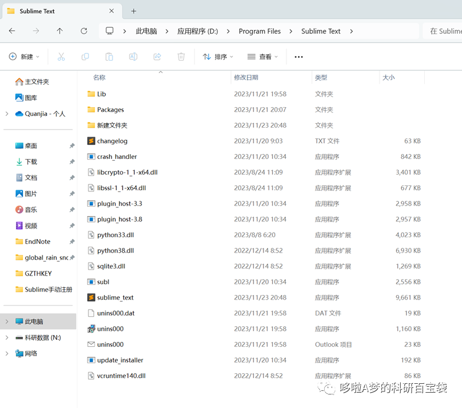Sort by 修改日期 column header
This screenshot has width=462, height=408.
pos(246,78)
